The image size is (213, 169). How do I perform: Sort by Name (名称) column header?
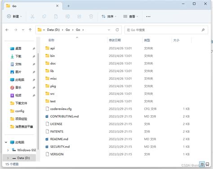click(x=51, y=40)
